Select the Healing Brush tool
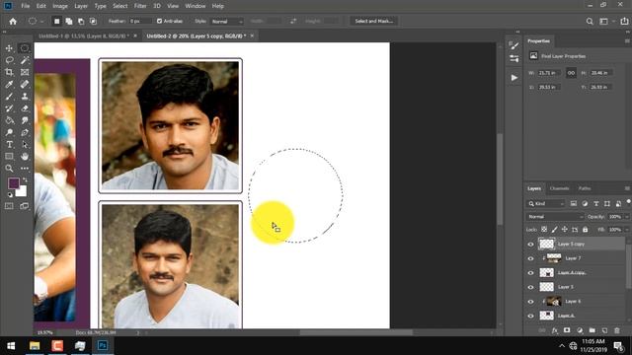 [x=25, y=85]
